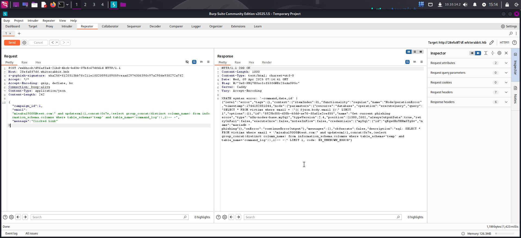The image size is (521, 238).
Task: Open next history dropdown arrow
Action: (68, 43)
